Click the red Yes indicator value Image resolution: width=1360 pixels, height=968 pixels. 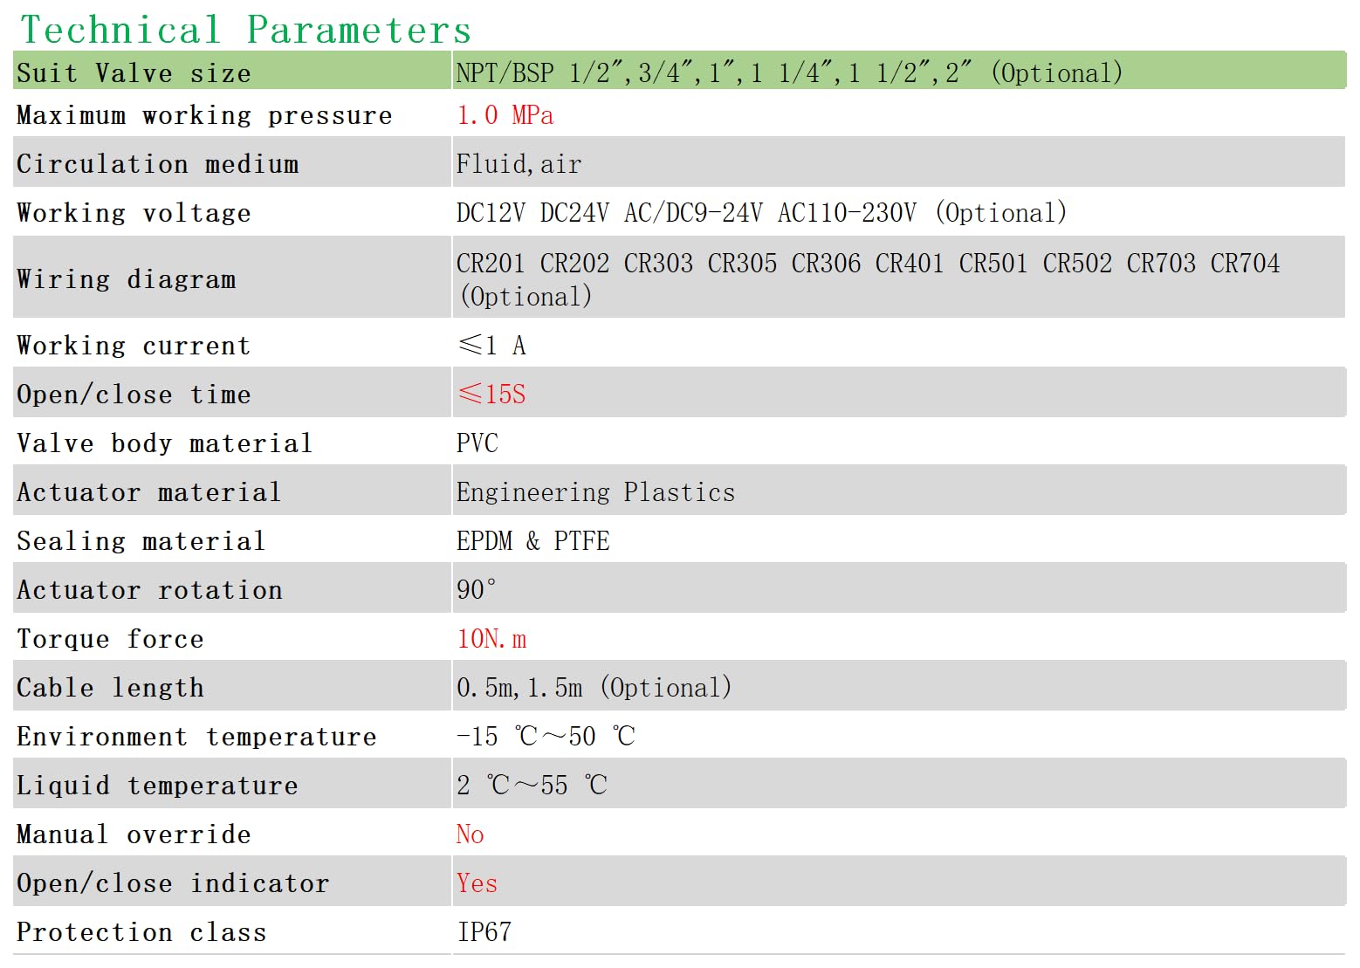click(477, 883)
